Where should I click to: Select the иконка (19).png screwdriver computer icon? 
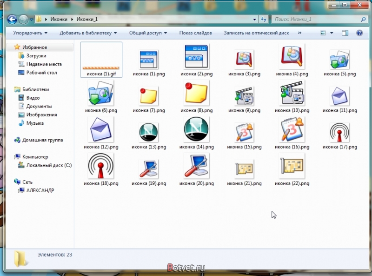(x=149, y=169)
